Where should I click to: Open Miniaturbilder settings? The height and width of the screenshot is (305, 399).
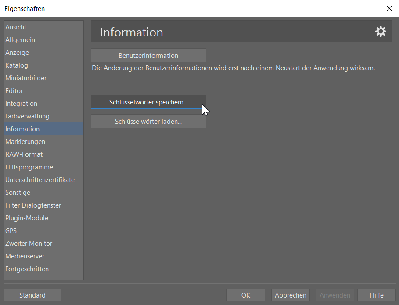[26, 78]
